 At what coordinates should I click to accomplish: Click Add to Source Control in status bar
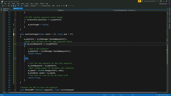tap(163, 95)
